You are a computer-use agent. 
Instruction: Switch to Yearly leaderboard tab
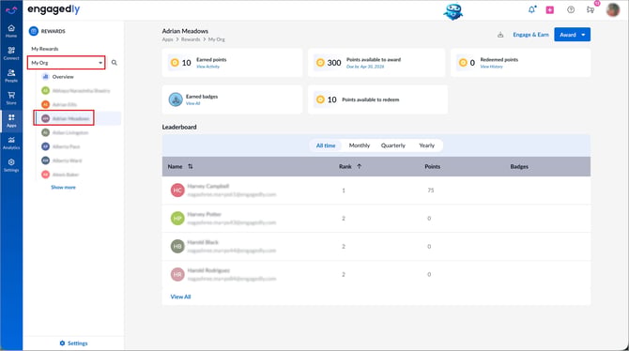click(427, 145)
